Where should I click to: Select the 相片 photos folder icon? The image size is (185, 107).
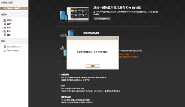pyautogui.click(x=5, y=27)
